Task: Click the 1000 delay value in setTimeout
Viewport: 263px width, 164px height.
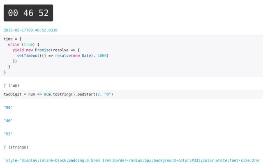Action: point(103,55)
